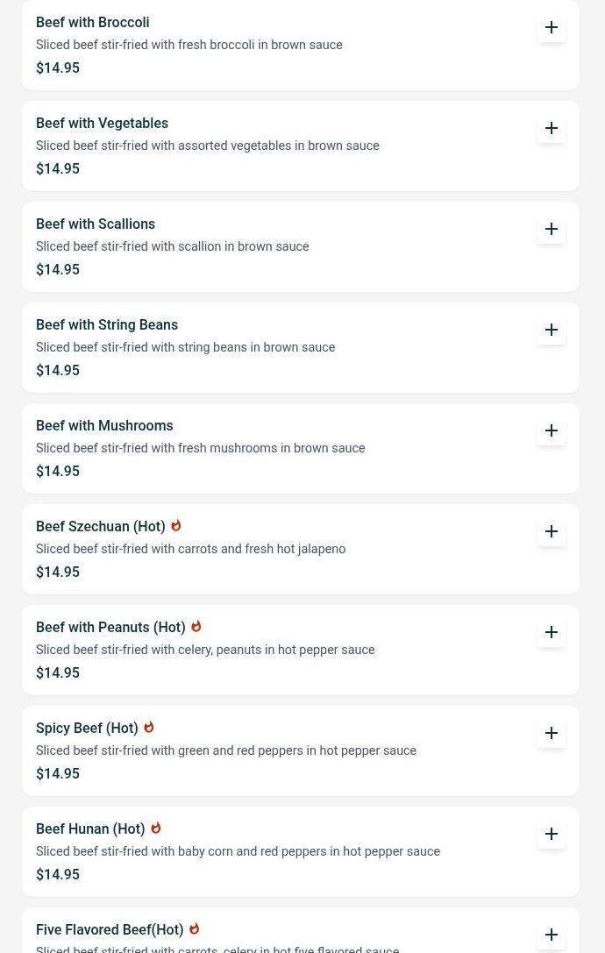Open Five Flavored Beef(Hot) item title
Image resolution: width=605 pixels, height=953 pixels.
click(110, 930)
